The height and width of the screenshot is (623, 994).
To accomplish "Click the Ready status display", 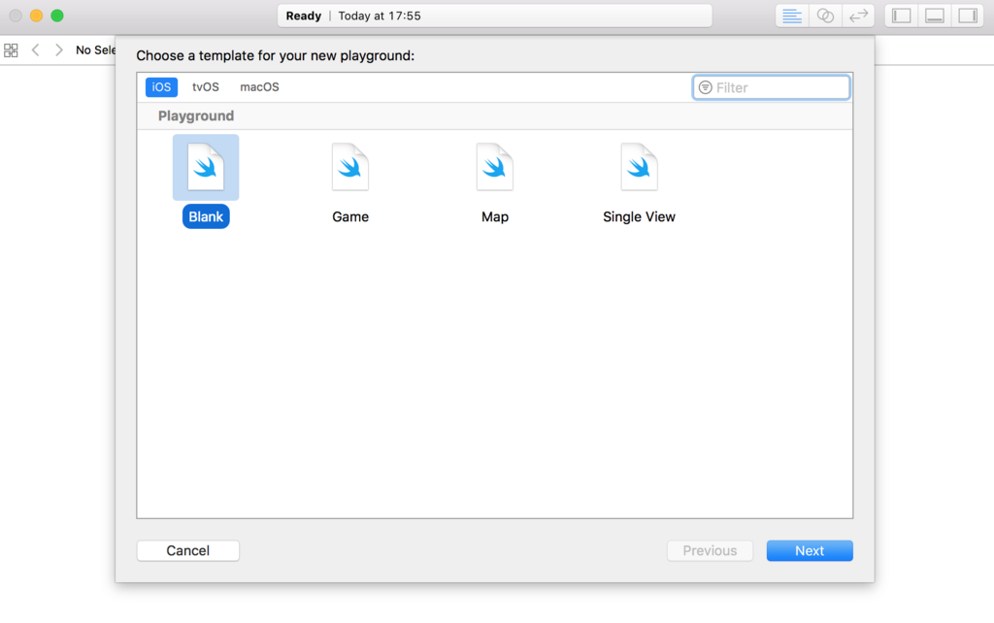I will (494, 16).
